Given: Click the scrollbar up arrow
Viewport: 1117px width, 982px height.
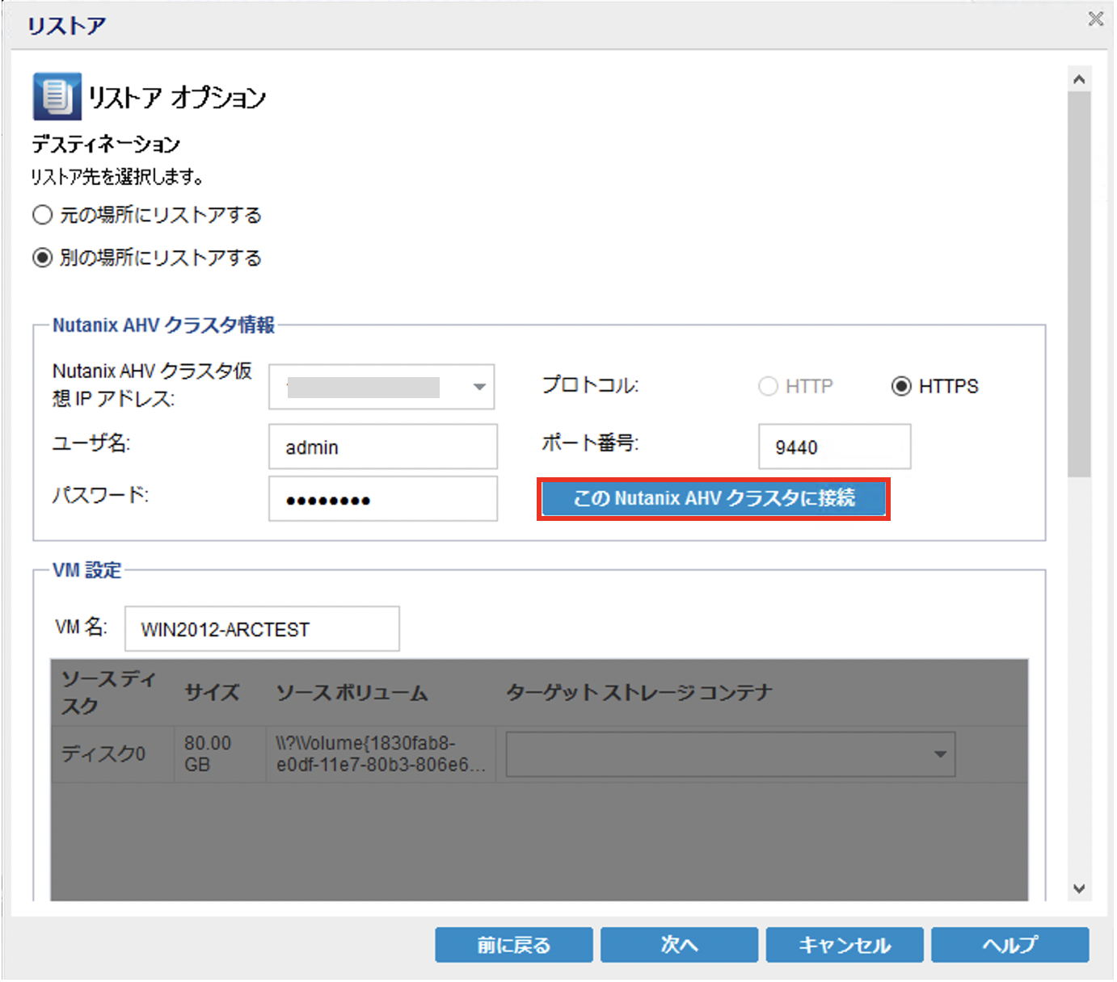Looking at the screenshot, I should (1079, 79).
